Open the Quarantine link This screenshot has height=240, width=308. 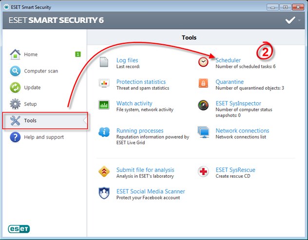pyautogui.click(x=230, y=82)
